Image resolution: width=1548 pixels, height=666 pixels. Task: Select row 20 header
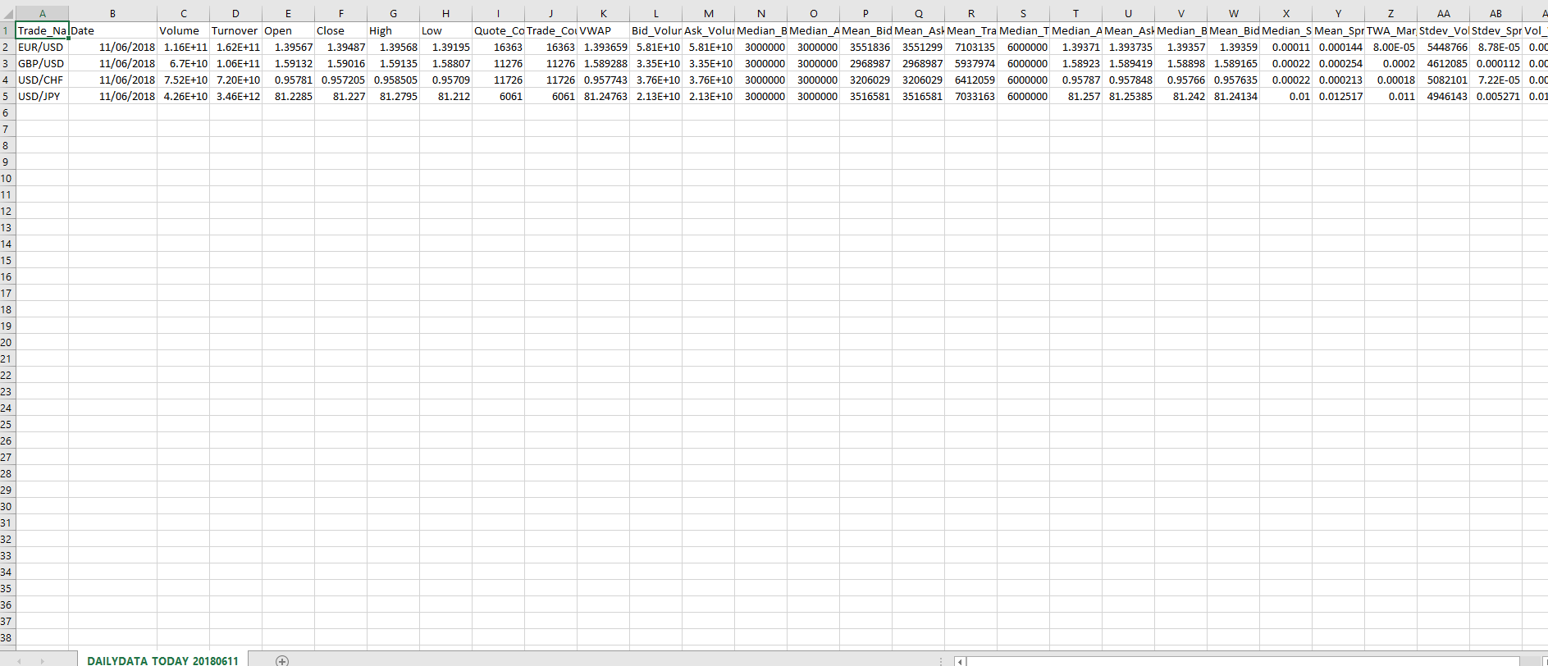point(7,342)
